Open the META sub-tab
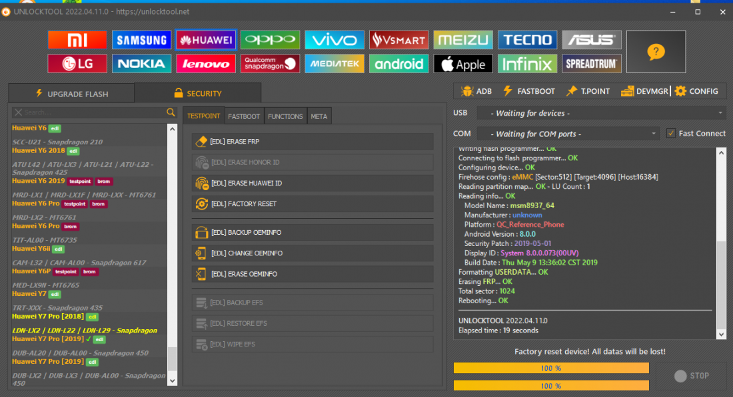This screenshot has width=733, height=397. 319,116
